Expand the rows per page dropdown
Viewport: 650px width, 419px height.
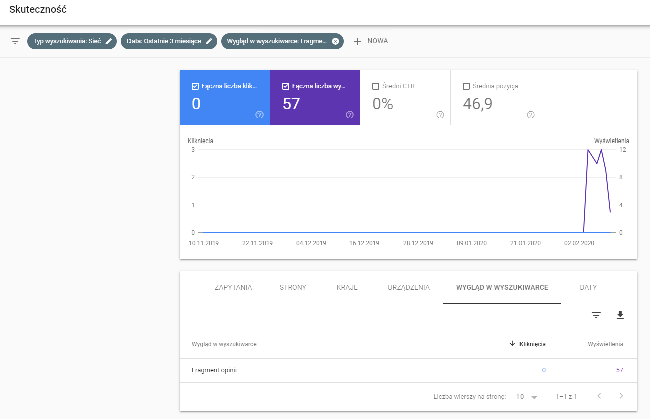[534, 397]
